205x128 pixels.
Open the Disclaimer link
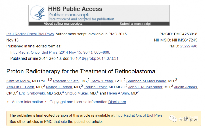(x=117, y=102)
